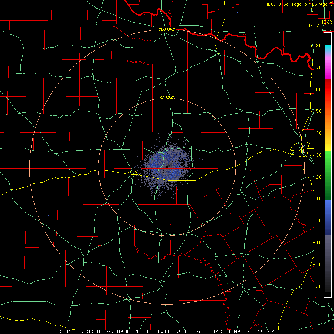Click the KDYX station identifier text
This screenshot has width=334, height=334.
coord(217,331)
